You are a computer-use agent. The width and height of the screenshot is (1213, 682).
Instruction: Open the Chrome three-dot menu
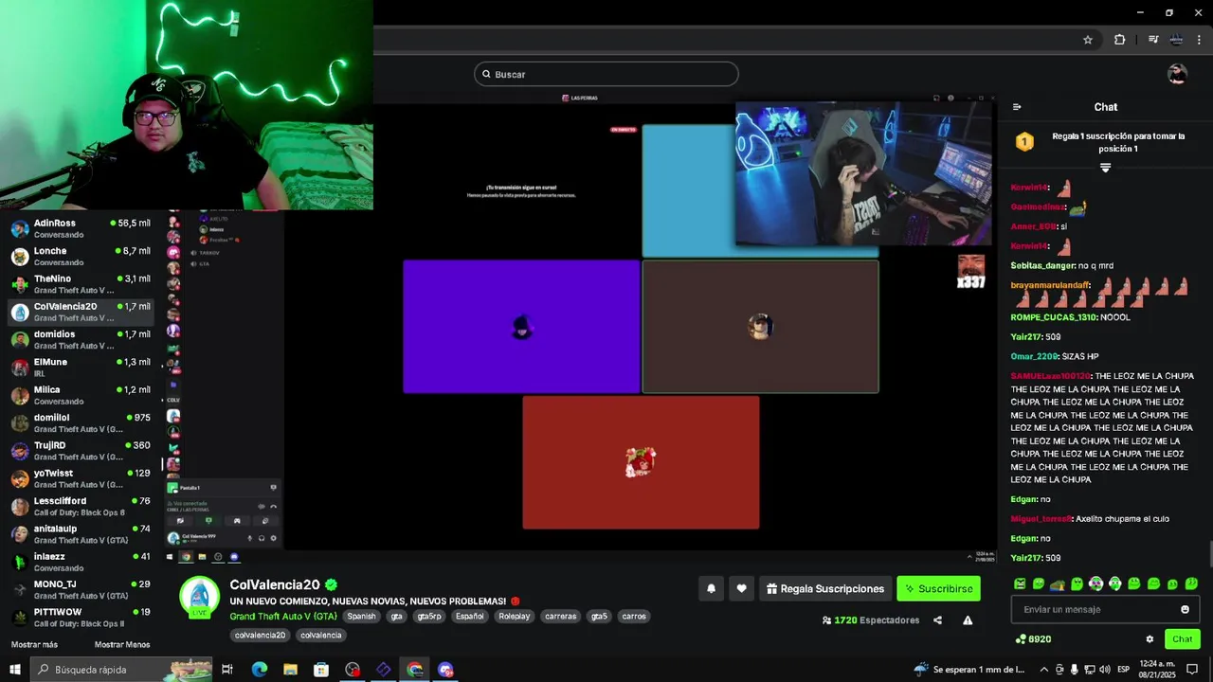pos(1199,40)
